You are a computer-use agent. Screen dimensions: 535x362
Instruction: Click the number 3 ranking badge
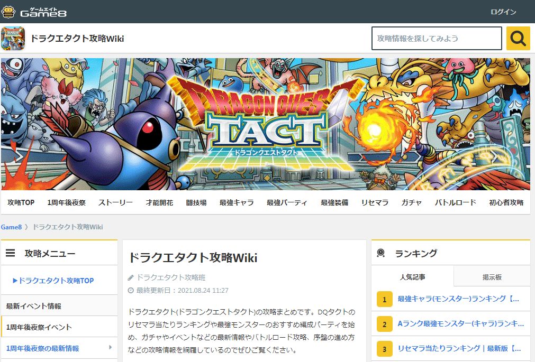click(384, 348)
